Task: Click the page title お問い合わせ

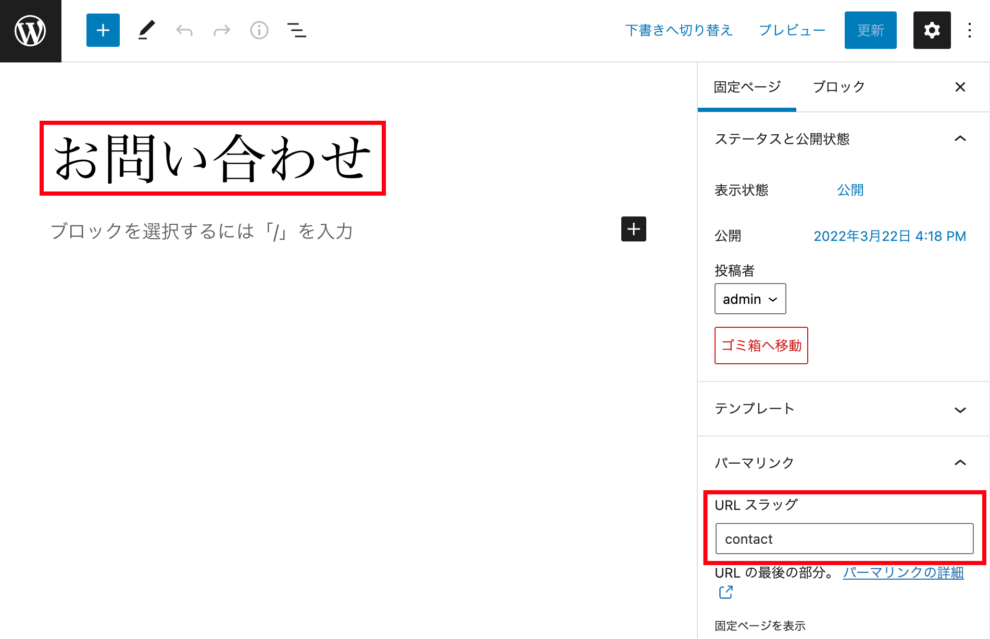Action: pyautogui.click(x=212, y=158)
